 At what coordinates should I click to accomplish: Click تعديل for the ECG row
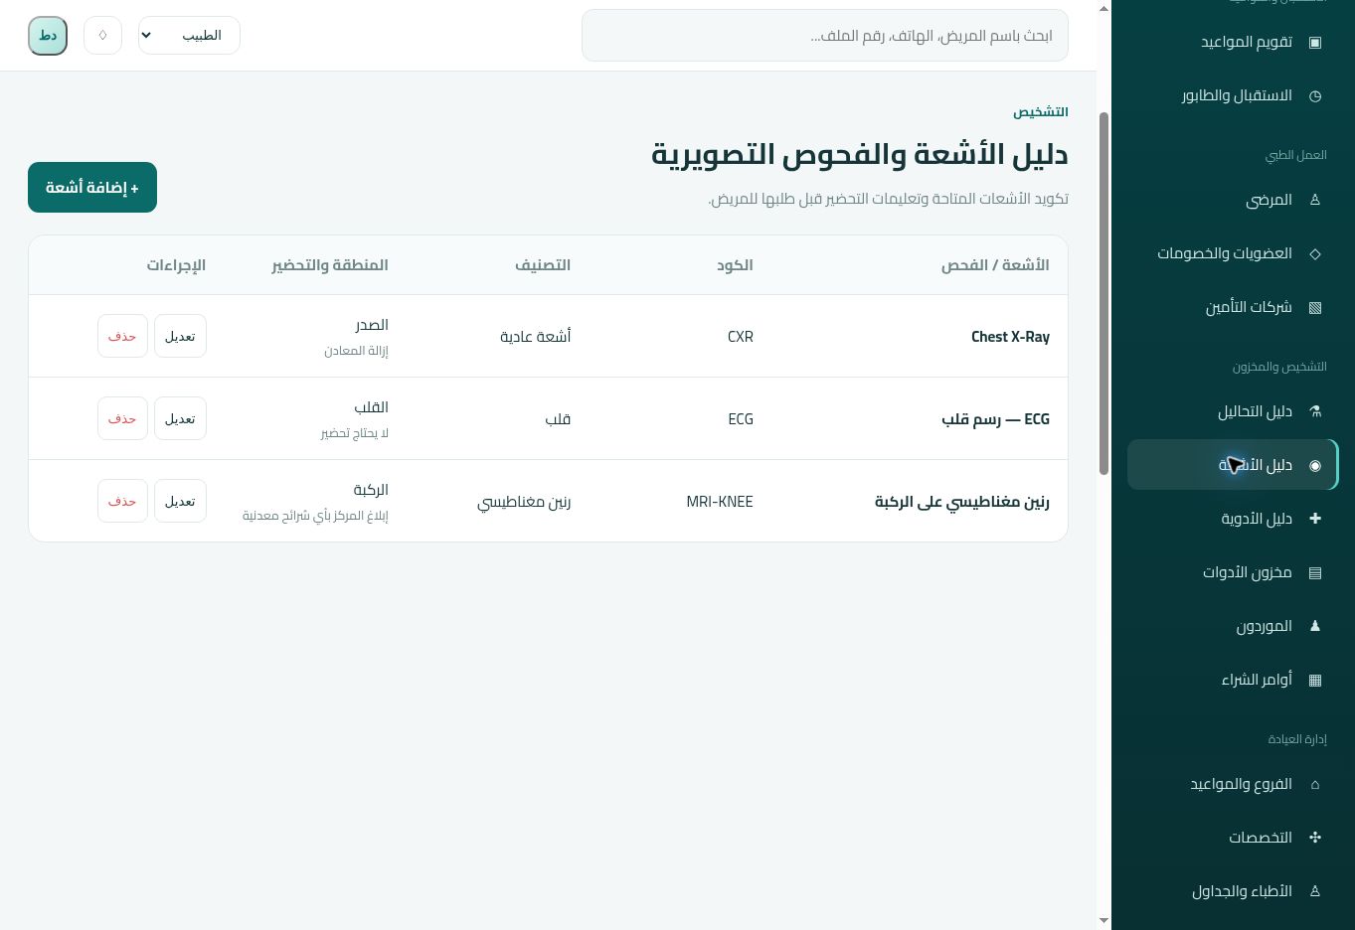[x=180, y=418]
